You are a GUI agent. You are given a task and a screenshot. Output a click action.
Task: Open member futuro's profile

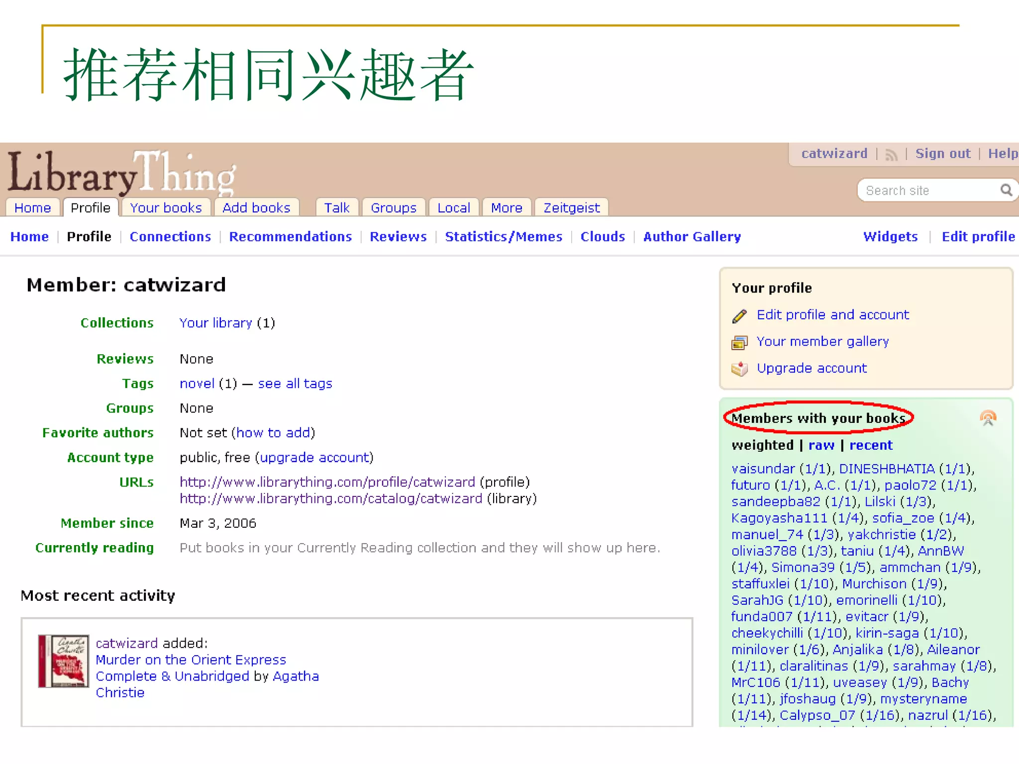(x=750, y=485)
